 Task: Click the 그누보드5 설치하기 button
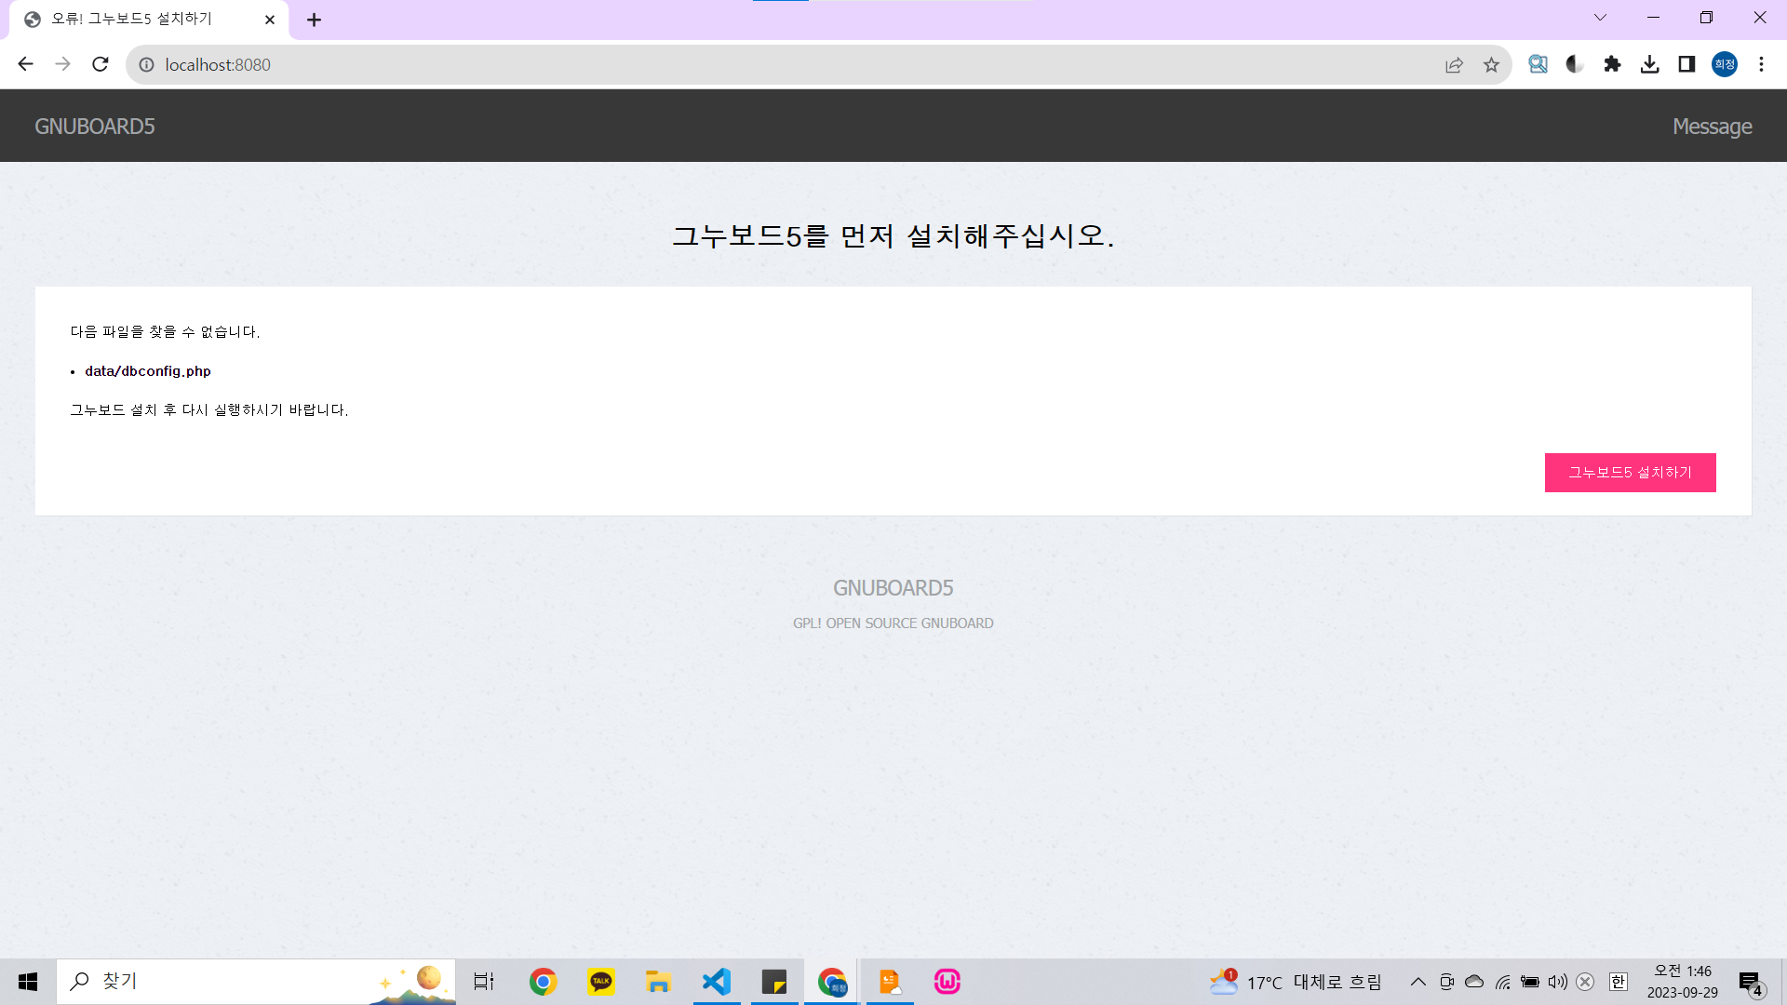pos(1630,473)
